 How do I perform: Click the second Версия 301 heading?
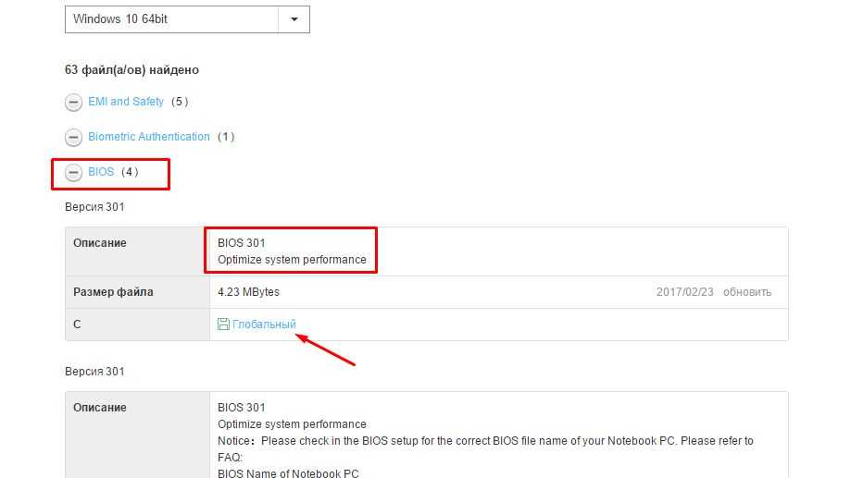94,372
